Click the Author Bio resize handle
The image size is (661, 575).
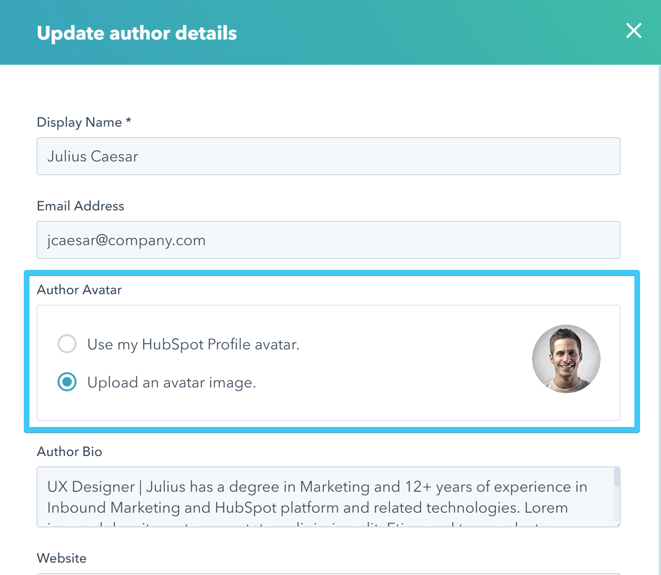pyautogui.click(x=617, y=524)
